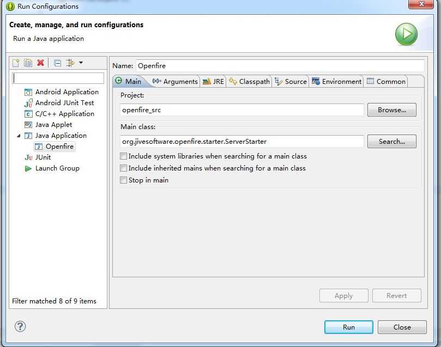Click the large green run banner icon
Image resolution: width=441 pixels, height=347 pixels.
406,34
